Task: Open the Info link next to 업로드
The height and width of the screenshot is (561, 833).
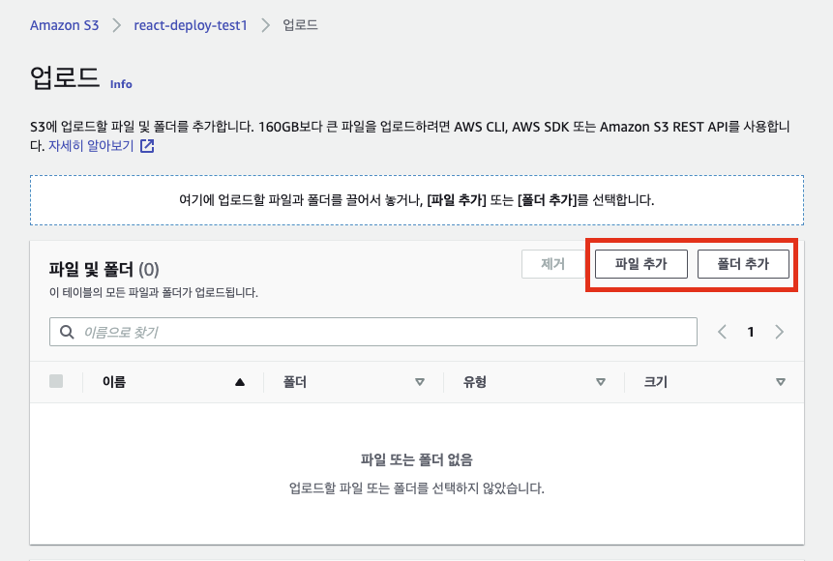Action: 121,84
